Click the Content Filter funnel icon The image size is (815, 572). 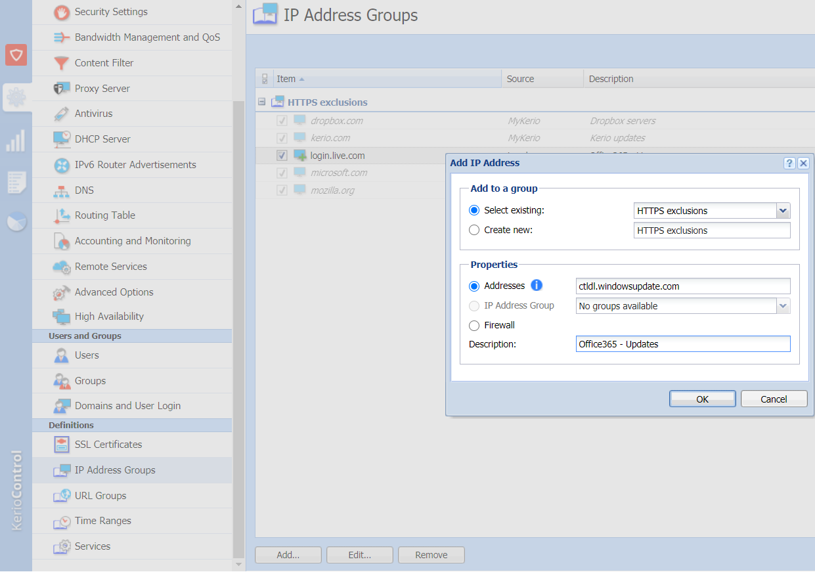pos(62,63)
